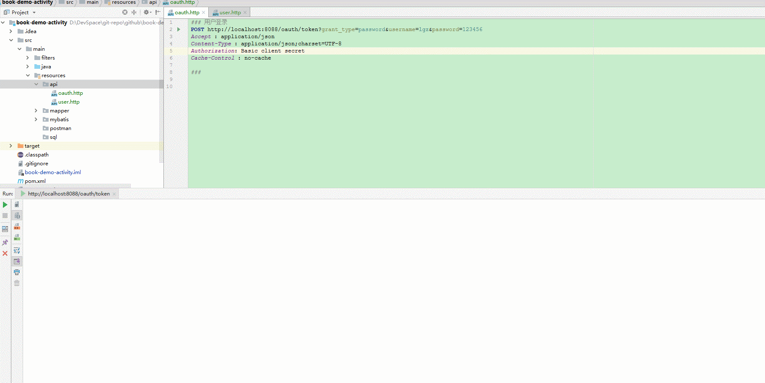
Task: Toggle soft-wrap in the Run output
Action: pos(17,250)
